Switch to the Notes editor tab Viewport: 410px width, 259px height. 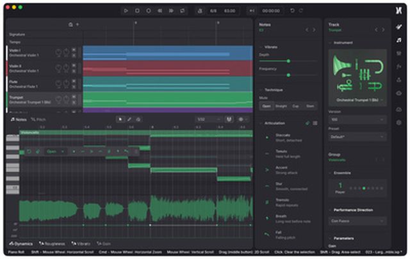[19, 120]
